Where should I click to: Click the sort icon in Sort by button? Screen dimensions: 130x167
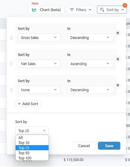point(102,10)
